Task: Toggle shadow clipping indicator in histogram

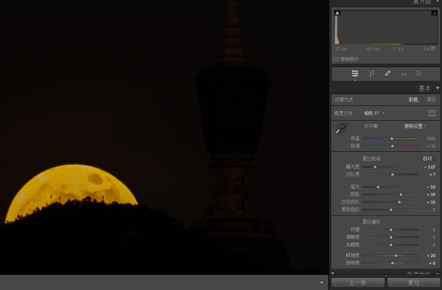Action: point(337,13)
